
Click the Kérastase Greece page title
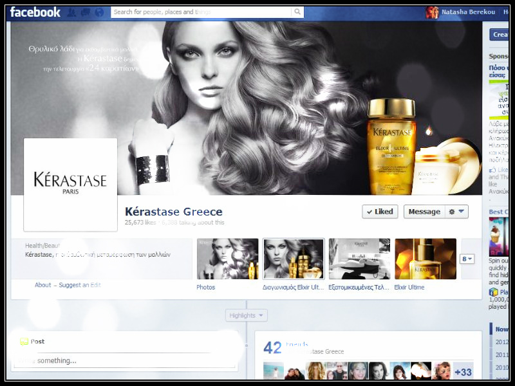tap(174, 212)
